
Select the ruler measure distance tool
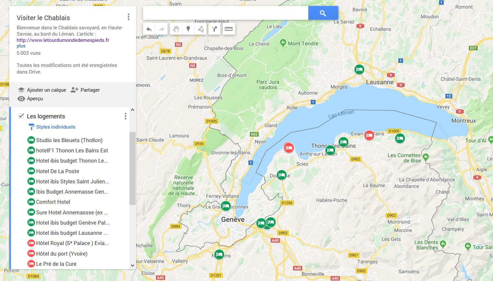228,29
